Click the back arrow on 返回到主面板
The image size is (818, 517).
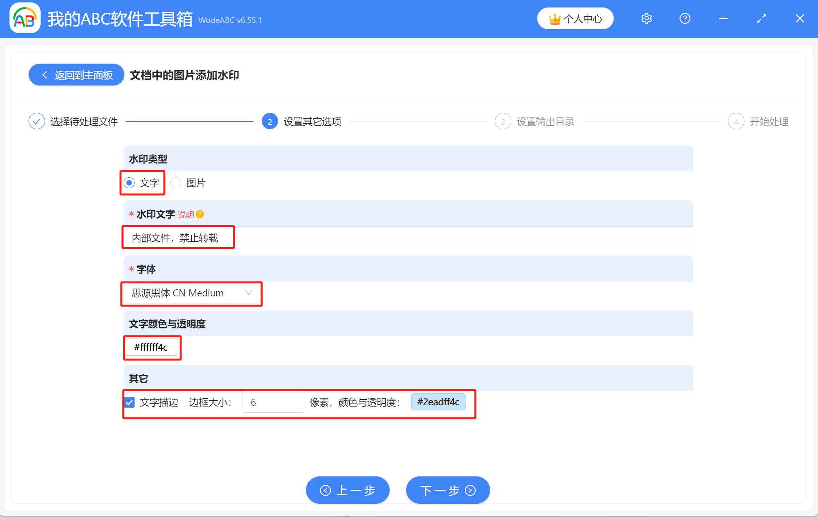45,75
